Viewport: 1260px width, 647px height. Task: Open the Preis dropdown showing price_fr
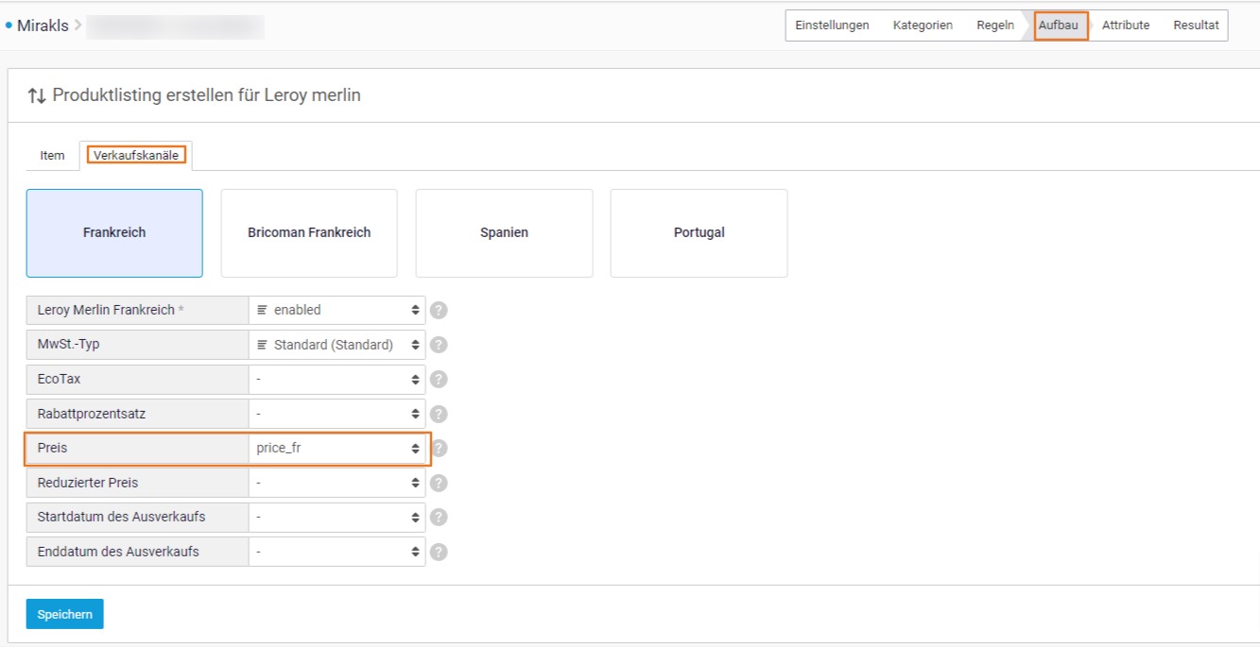337,448
